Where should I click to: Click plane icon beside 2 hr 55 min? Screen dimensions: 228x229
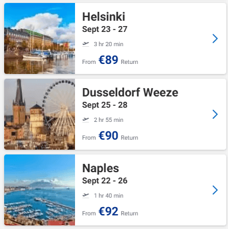[86, 120]
